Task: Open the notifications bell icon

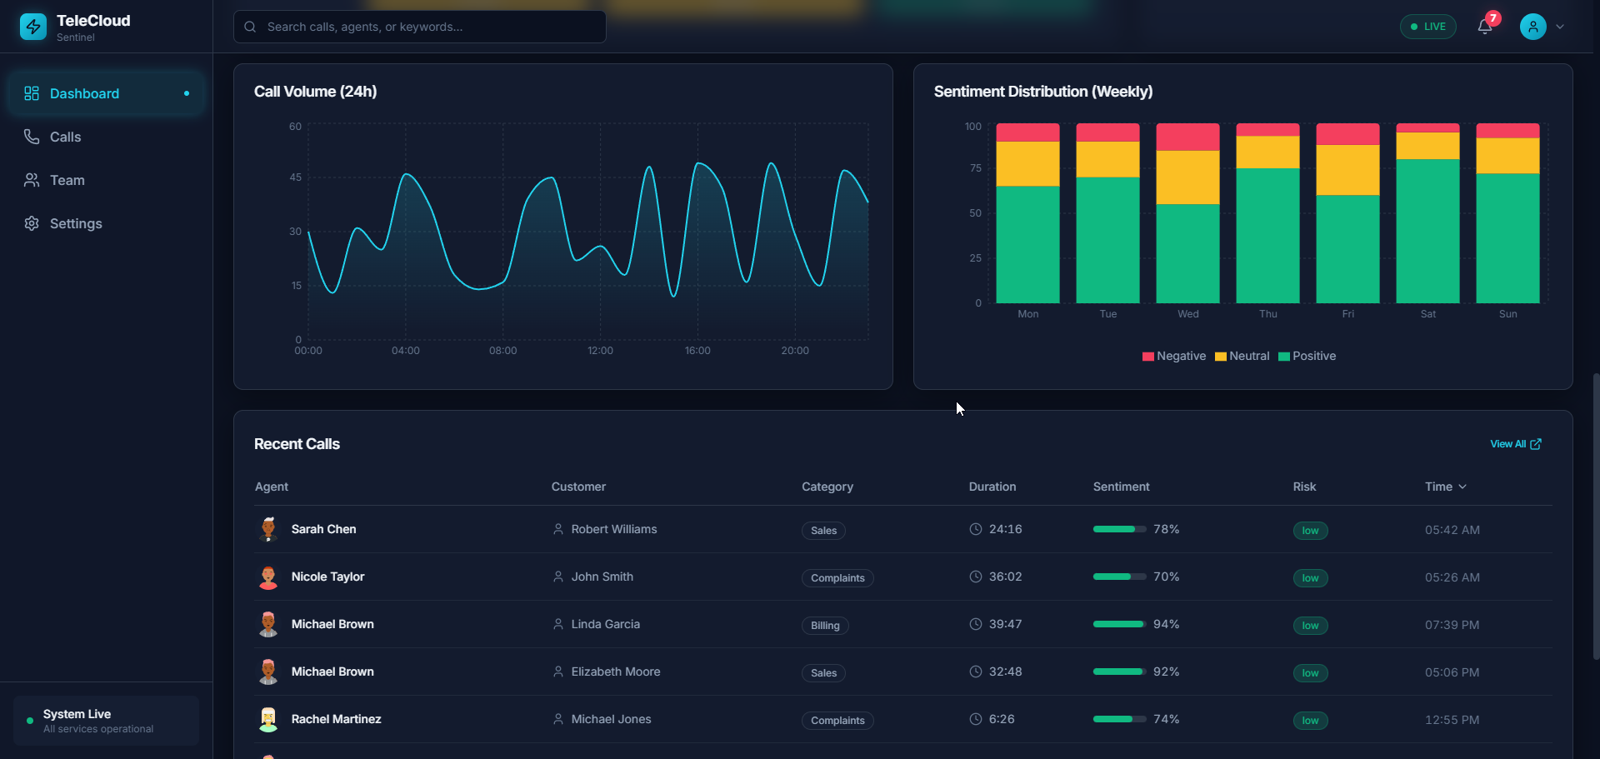Action: click(1484, 27)
